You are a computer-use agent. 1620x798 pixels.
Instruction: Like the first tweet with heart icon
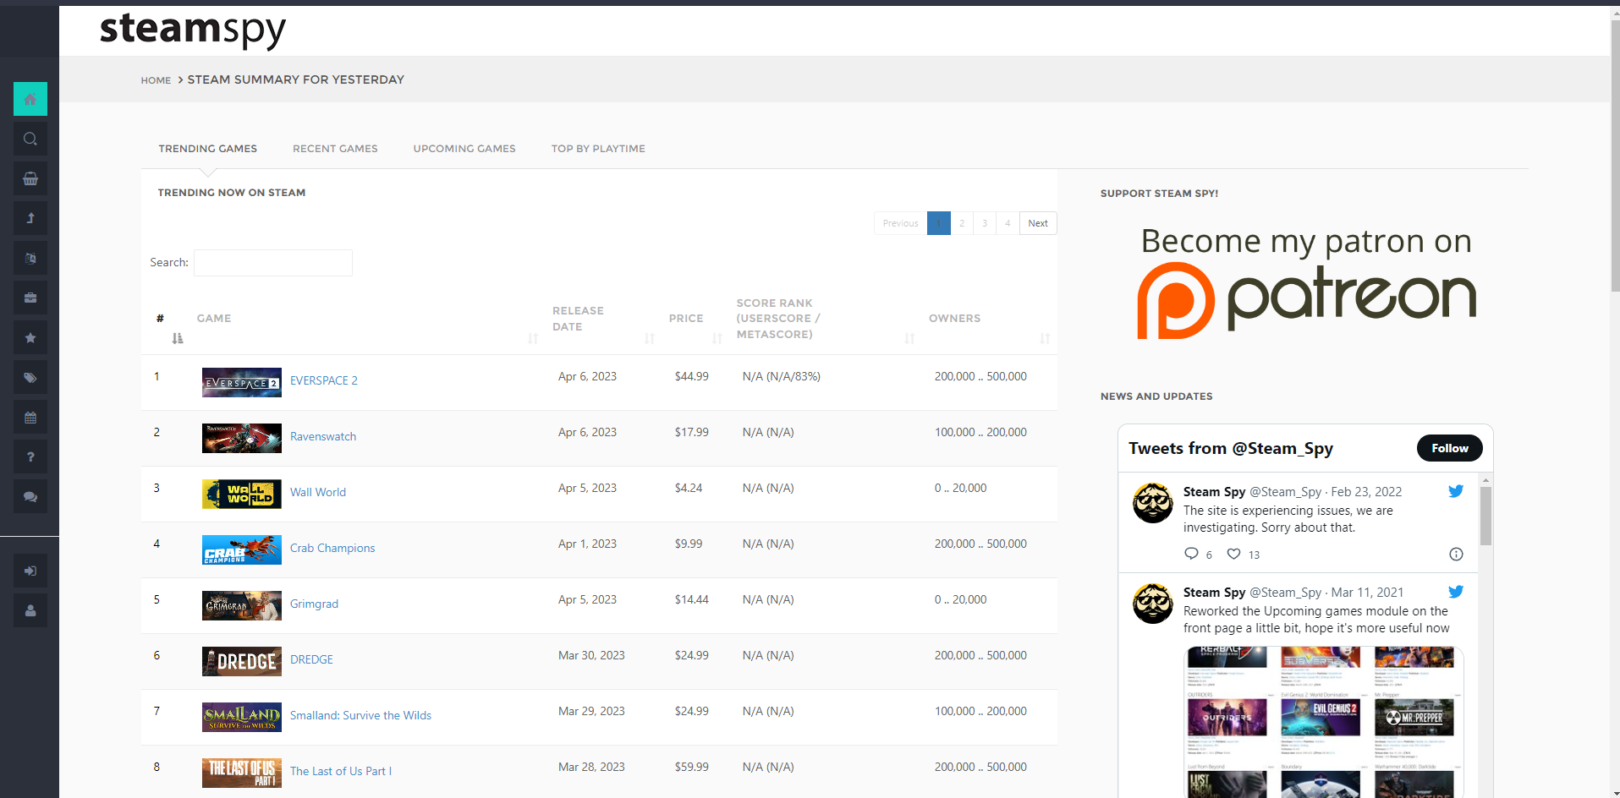[1234, 554]
